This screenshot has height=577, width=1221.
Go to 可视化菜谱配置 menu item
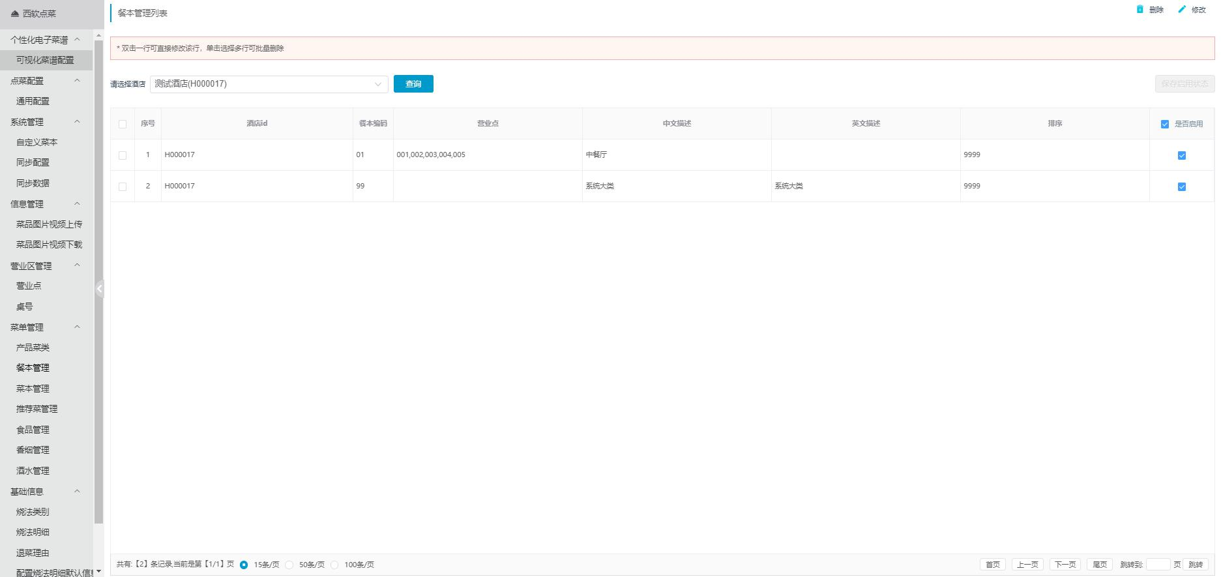point(45,60)
